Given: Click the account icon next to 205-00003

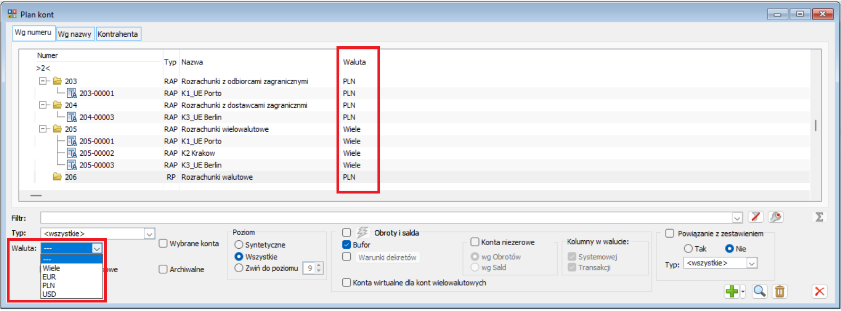Looking at the screenshot, I should click(72, 165).
